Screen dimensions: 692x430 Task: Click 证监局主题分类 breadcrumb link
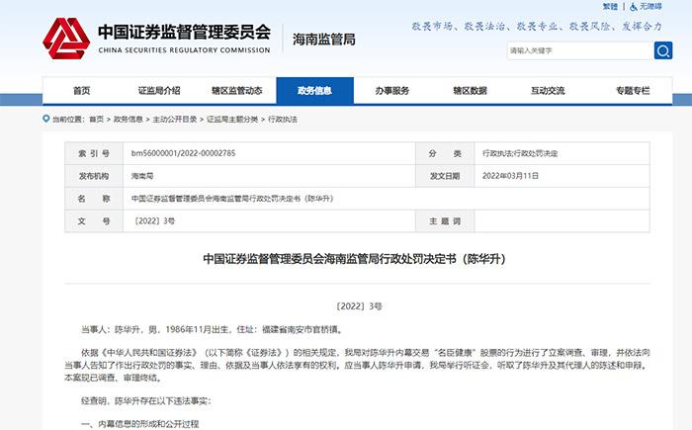(229, 119)
